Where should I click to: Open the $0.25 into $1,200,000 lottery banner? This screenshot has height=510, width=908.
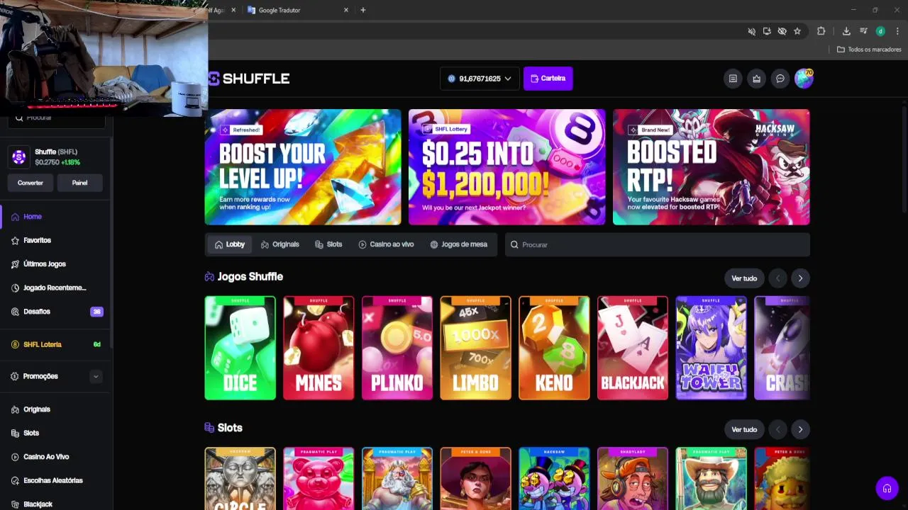507,167
